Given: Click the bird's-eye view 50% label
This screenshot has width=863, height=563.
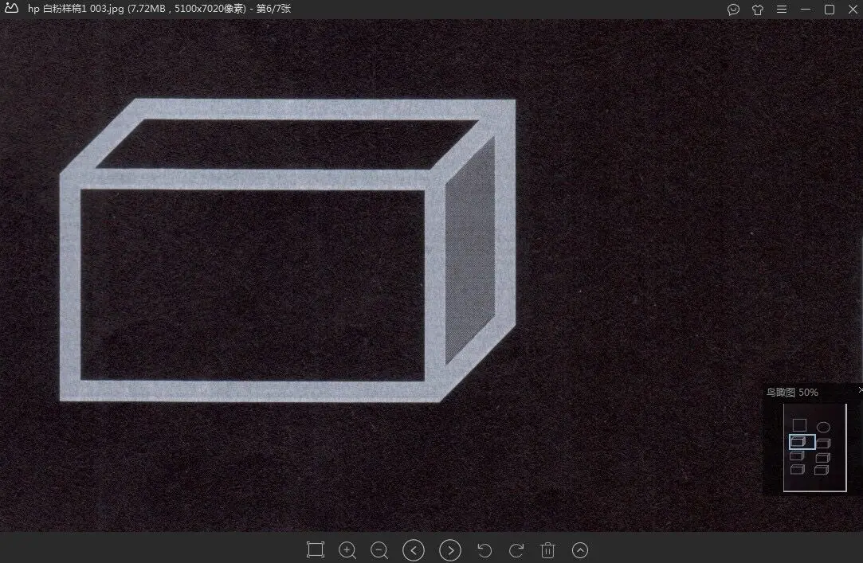Looking at the screenshot, I should pos(793,393).
